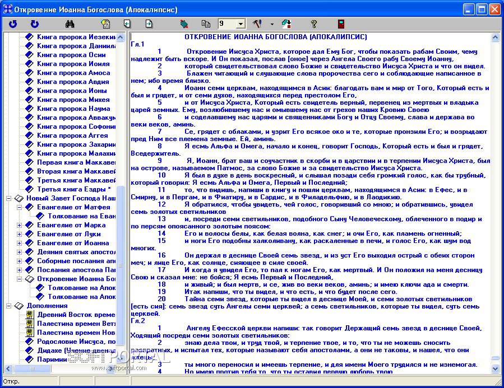This screenshot has height=388, width=504.
Task: Click tree panel horizontal scroll-left arrow
Action: click(8, 369)
